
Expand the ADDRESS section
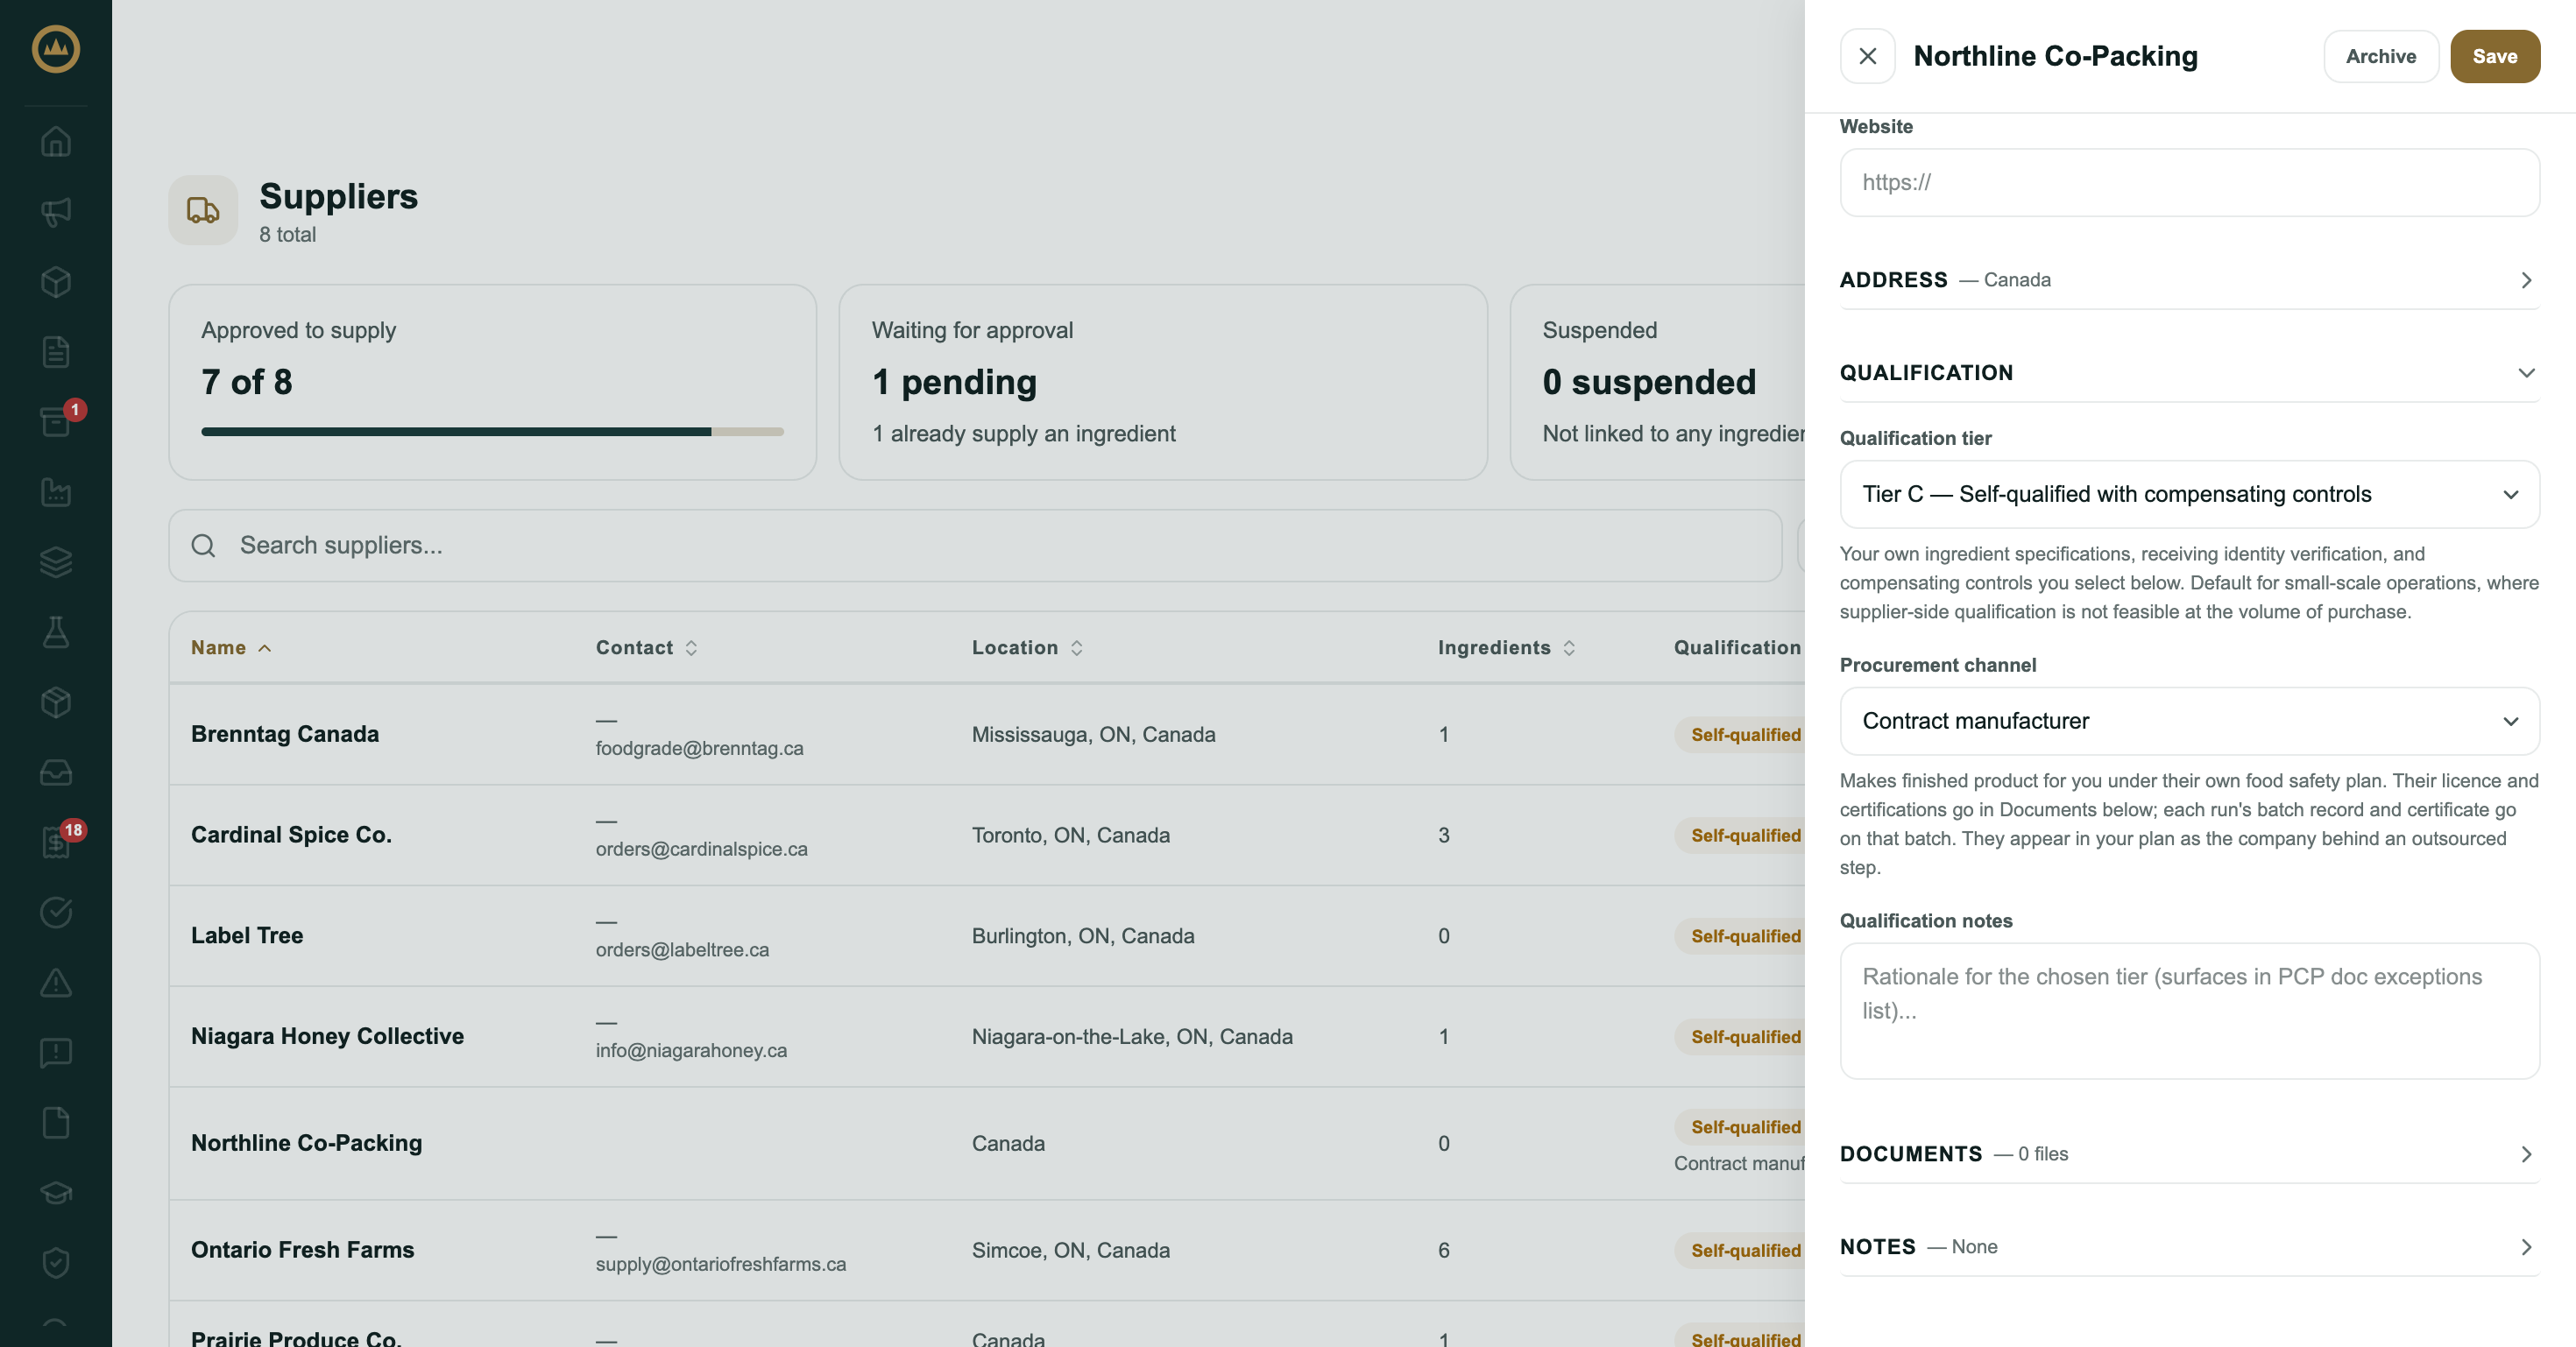2189,279
